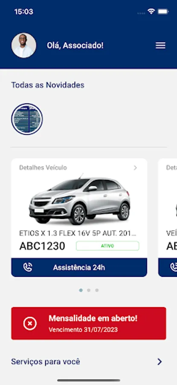The height and width of the screenshot is (385, 177).
Task: Open the Mensalidade em aberto alert
Action: [x=89, y=323]
